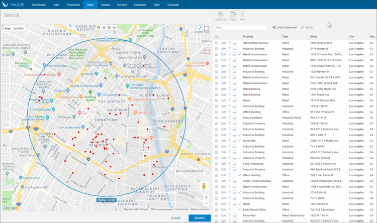The image size is (377, 223).
Task: Switch to the Surveys tab
Action: [x=122, y=5]
